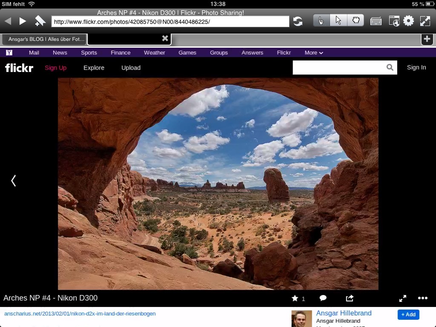Viewport: 436px width, 327px height.
Task: Open browser settings via the gear icon
Action: tap(408, 21)
